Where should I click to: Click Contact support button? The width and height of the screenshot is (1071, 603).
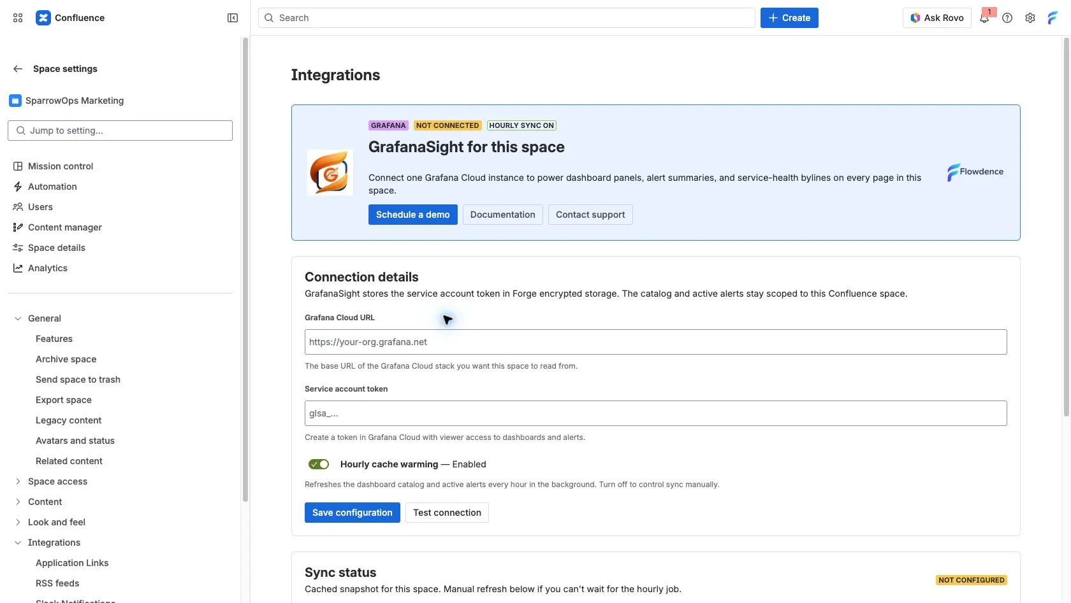[x=590, y=215]
